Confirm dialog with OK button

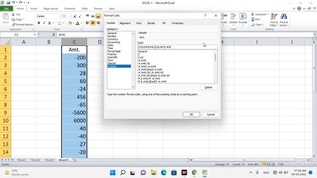tap(191, 114)
